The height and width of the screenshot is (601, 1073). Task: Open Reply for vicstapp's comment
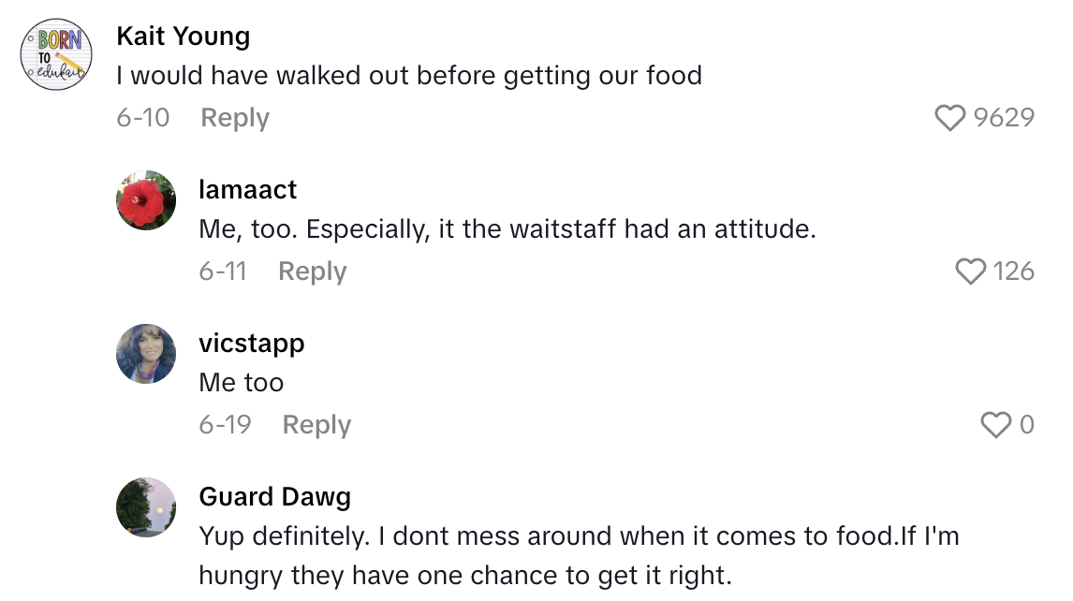316,424
